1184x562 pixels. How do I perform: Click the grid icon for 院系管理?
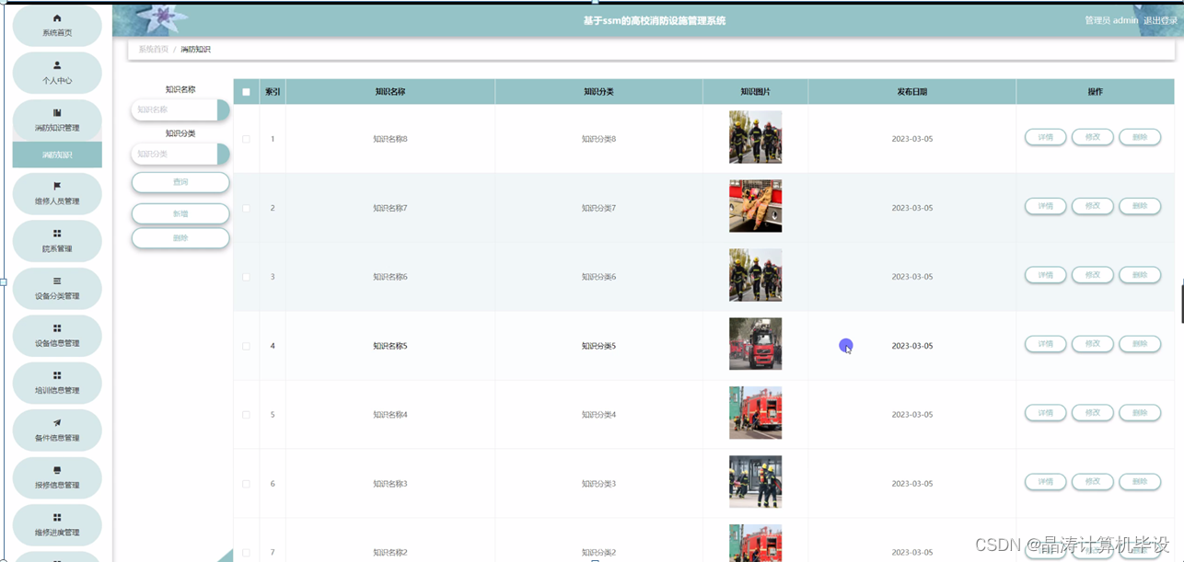tap(57, 234)
